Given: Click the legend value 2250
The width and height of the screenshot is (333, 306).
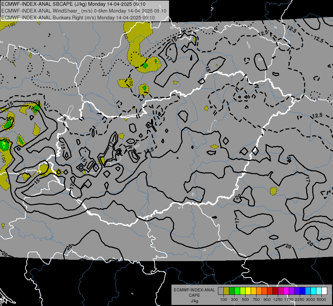Looking at the screenshot, I should pyautogui.click(x=300, y=300).
